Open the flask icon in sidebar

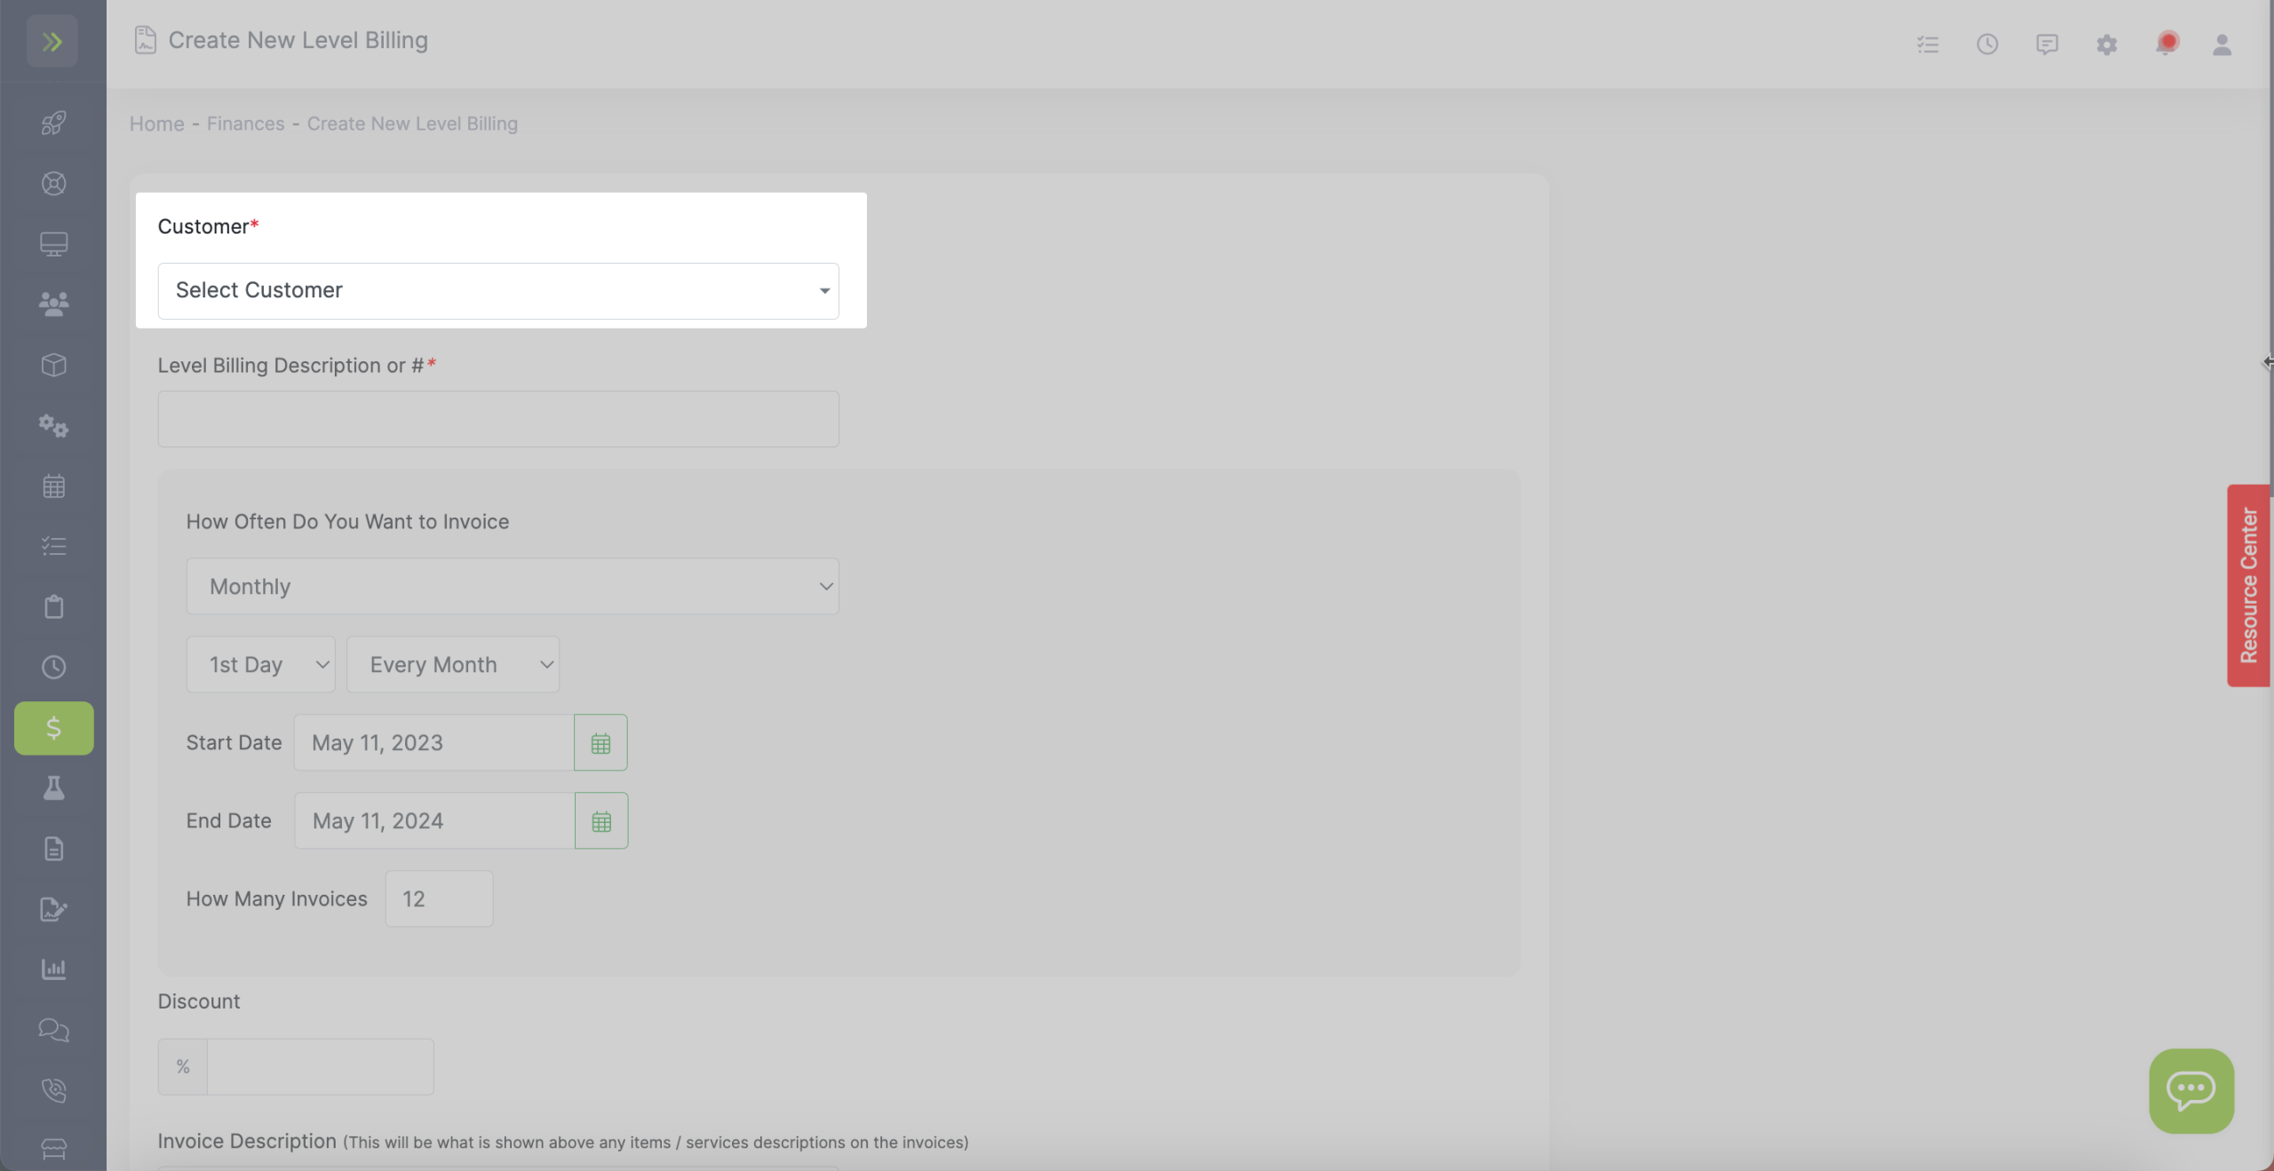[53, 788]
